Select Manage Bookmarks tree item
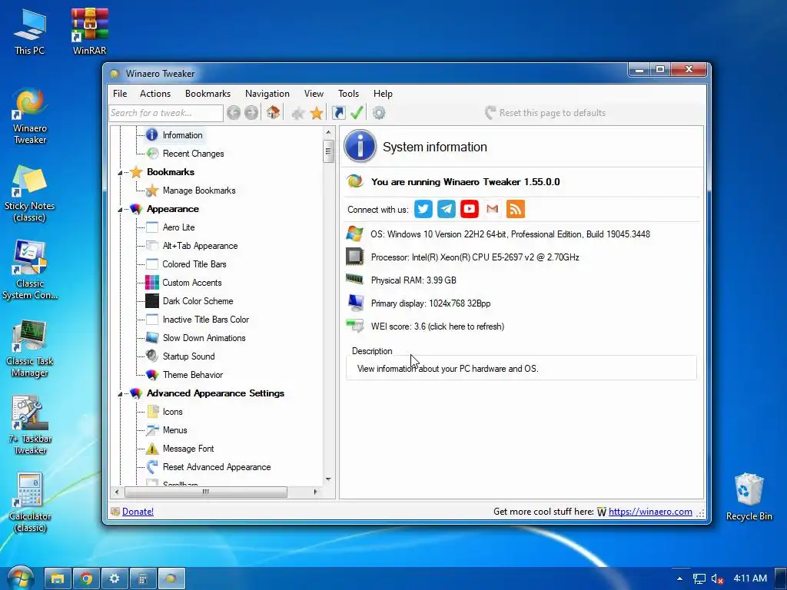Image resolution: width=787 pixels, height=590 pixels. coord(199,191)
